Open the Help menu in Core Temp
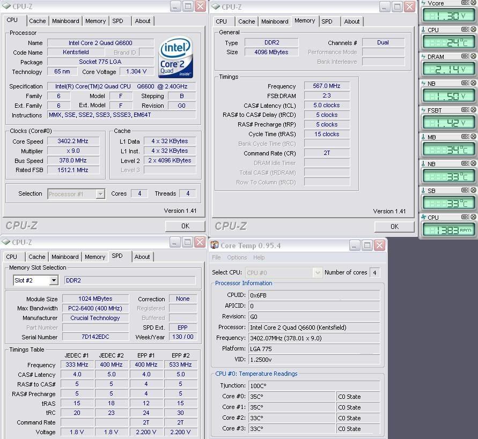 (x=259, y=257)
